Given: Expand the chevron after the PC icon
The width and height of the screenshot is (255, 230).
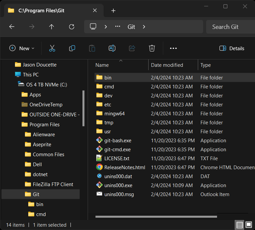Looking at the screenshot, I should [x=106, y=27].
